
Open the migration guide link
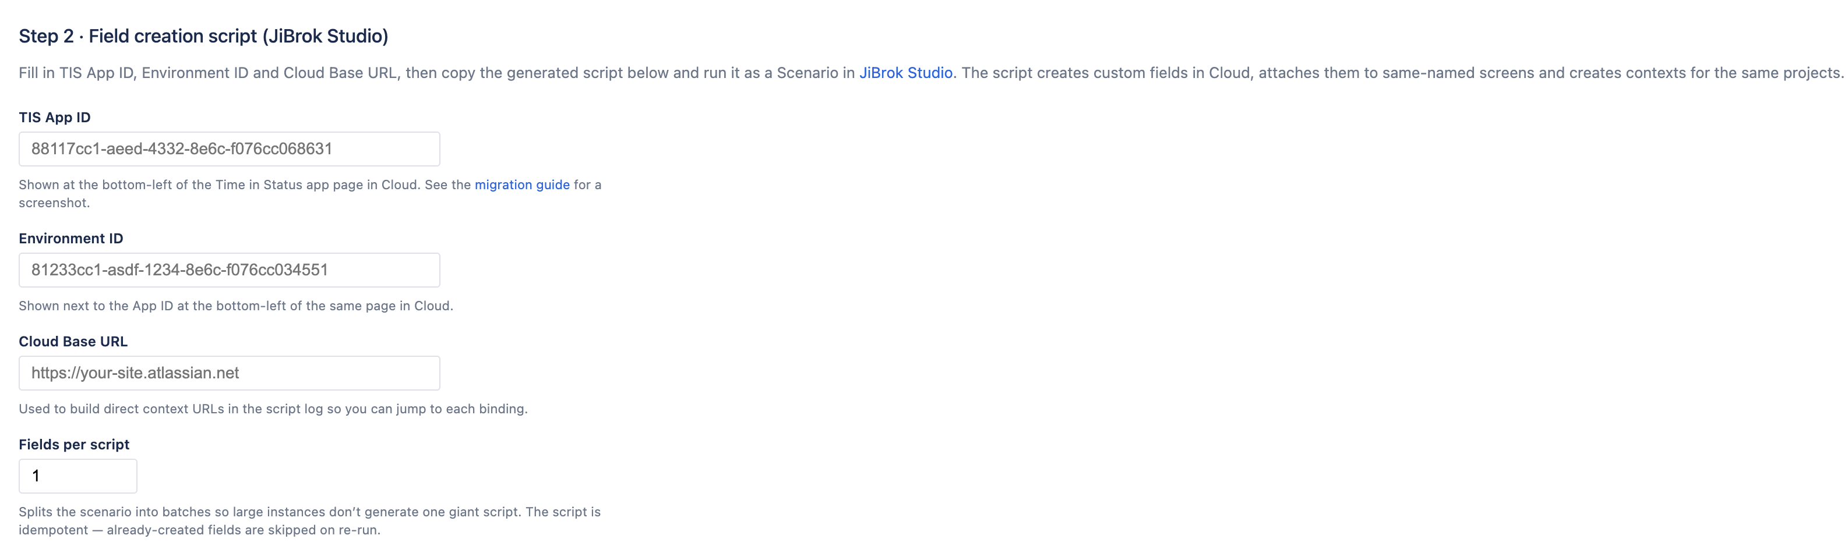(x=521, y=184)
